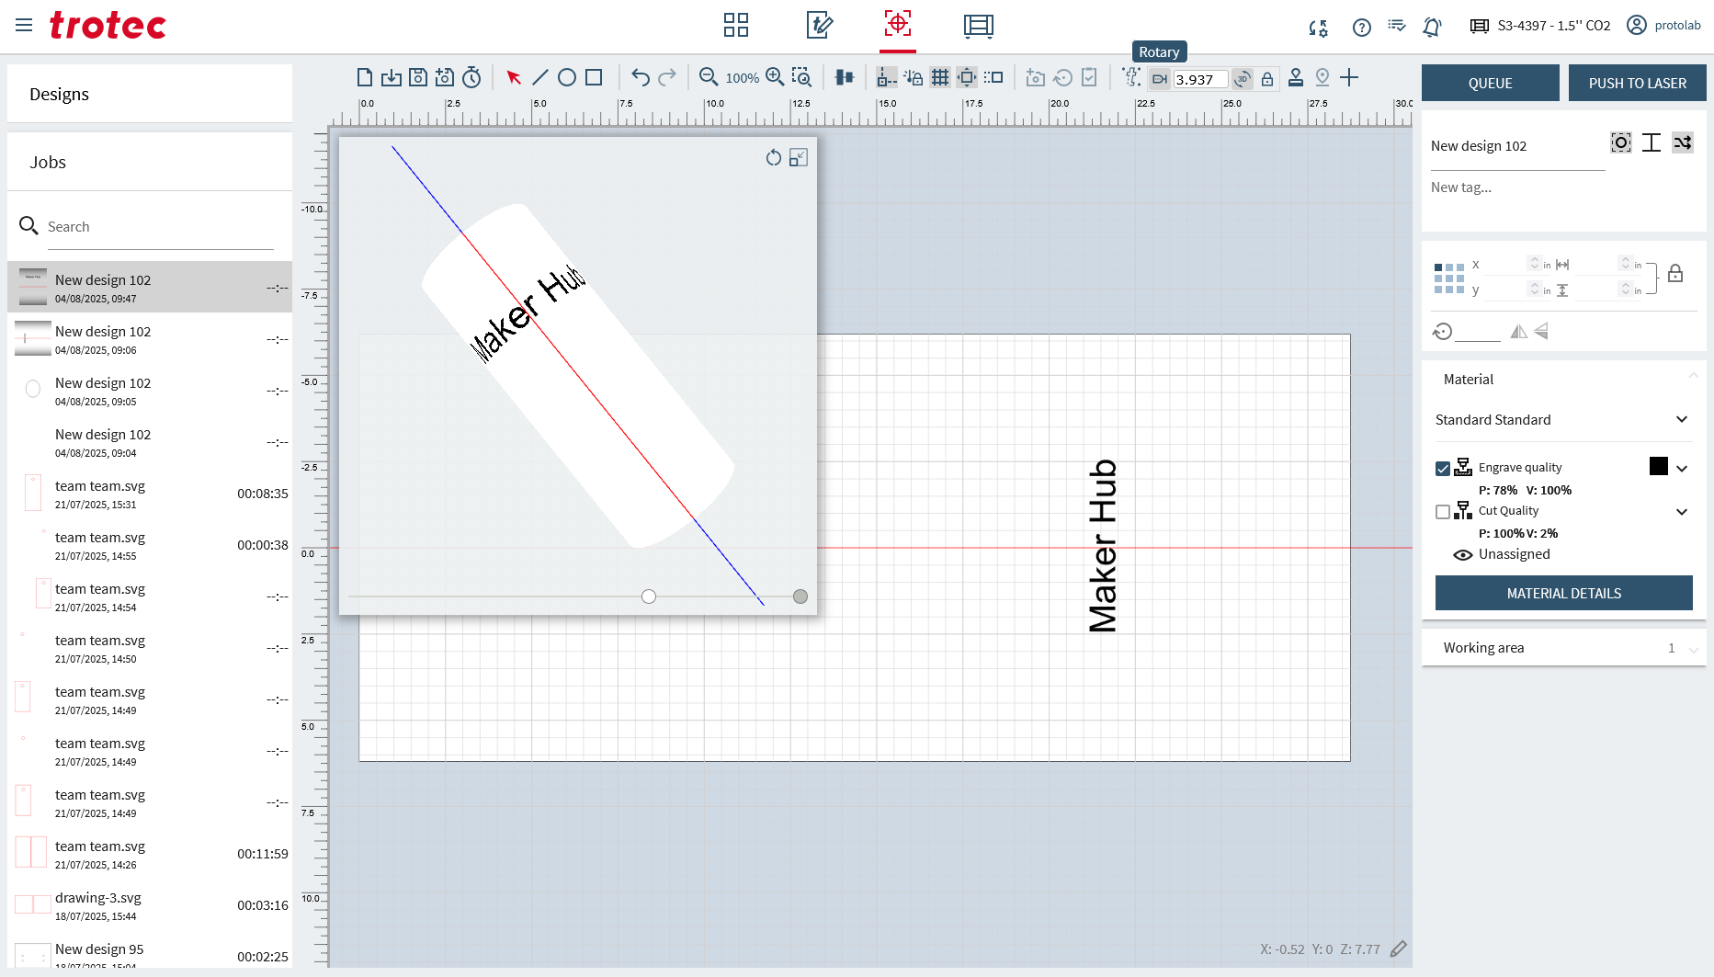Click the zoom out magnifier

point(708,78)
